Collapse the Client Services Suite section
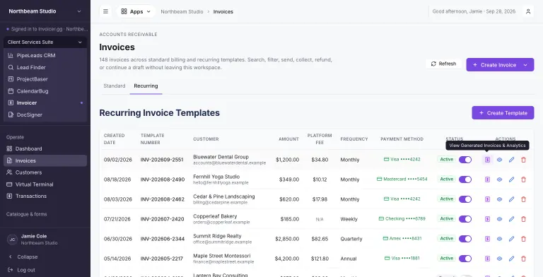 (45, 42)
